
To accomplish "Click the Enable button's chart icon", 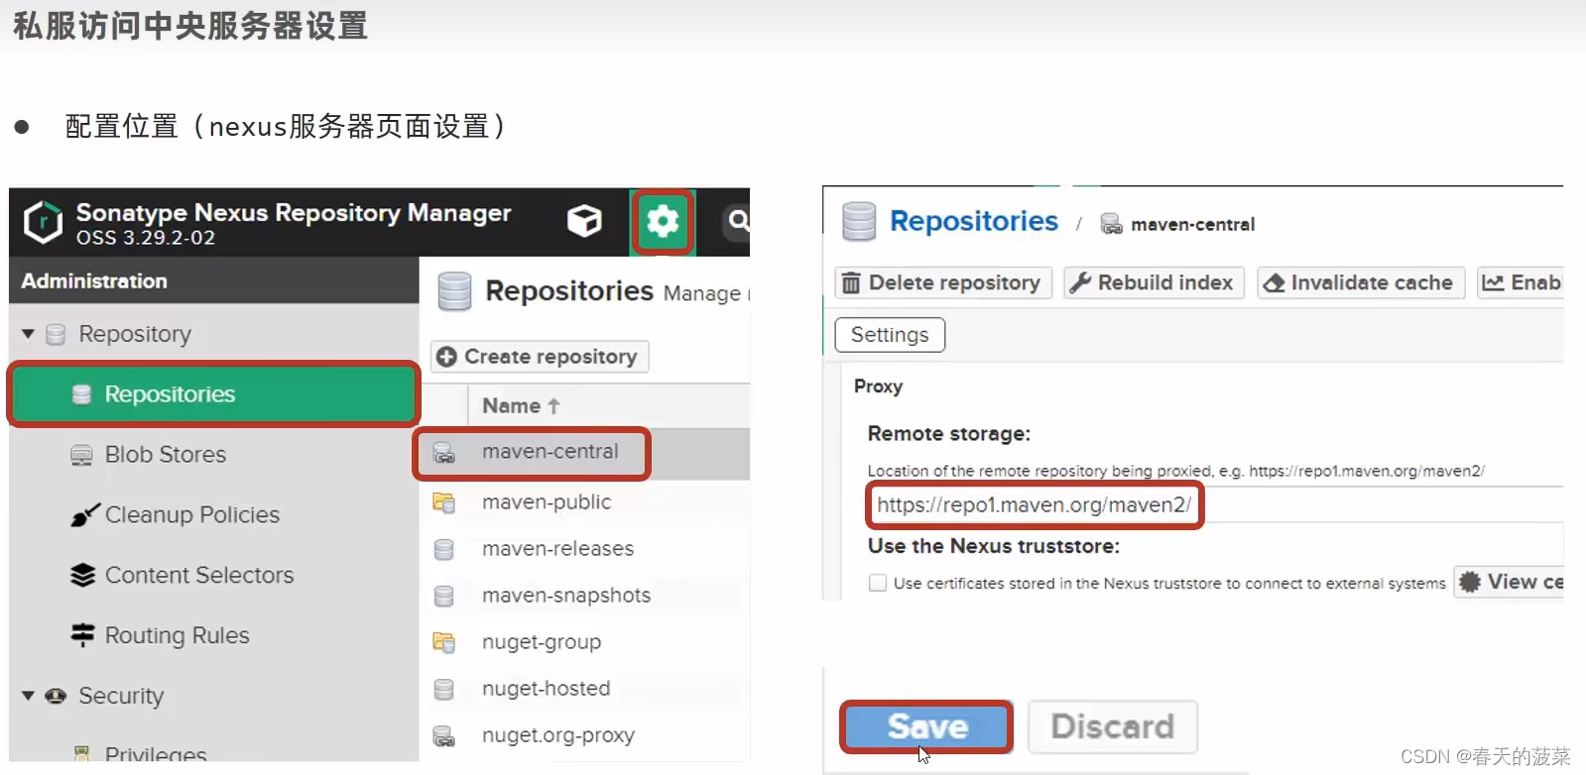I will 1493,282.
